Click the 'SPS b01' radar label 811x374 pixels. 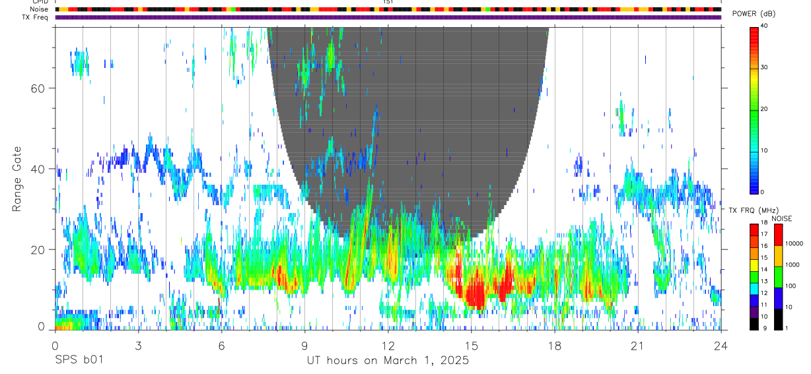[x=79, y=361]
